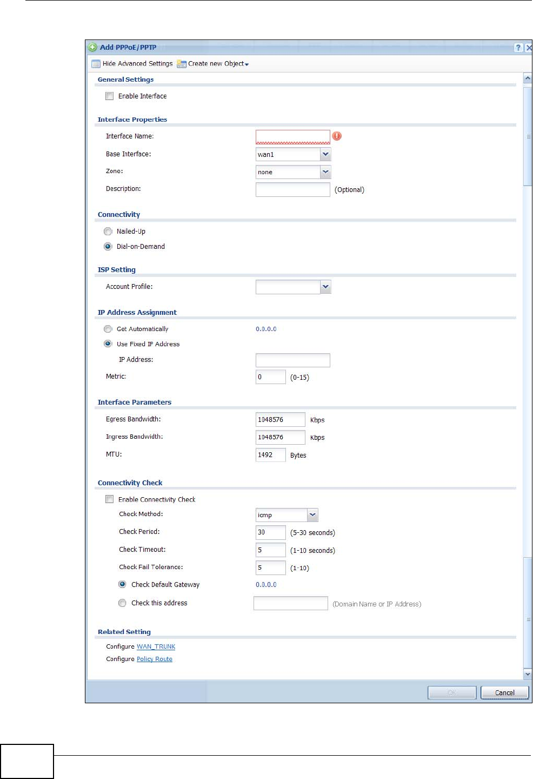Select Check Default Gateway option
Screen dimensions: 533x779
[123, 584]
